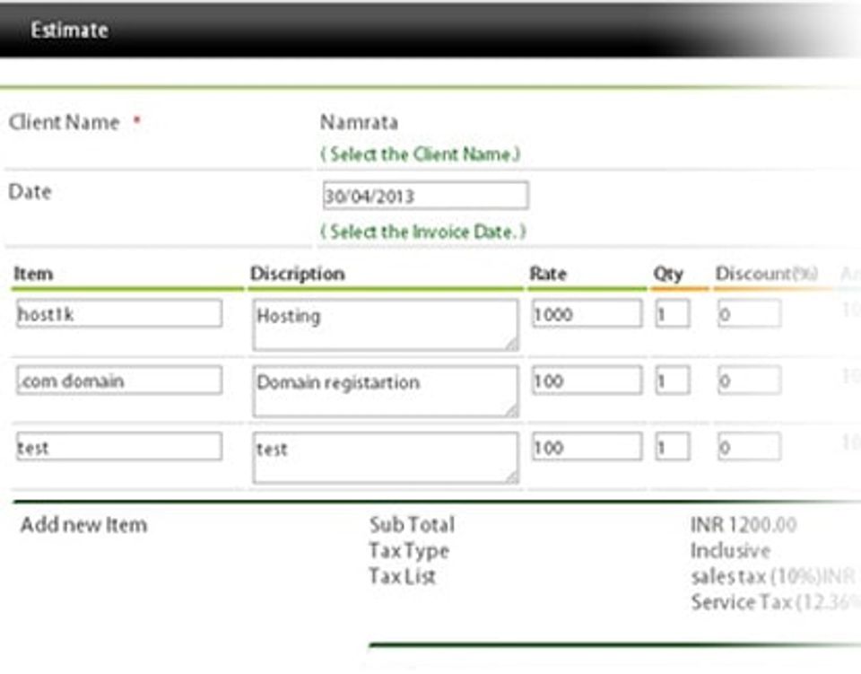Image resolution: width=861 pixels, height=674 pixels.
Task: Click the item field containing .com domain
Action: click(119, 381)
